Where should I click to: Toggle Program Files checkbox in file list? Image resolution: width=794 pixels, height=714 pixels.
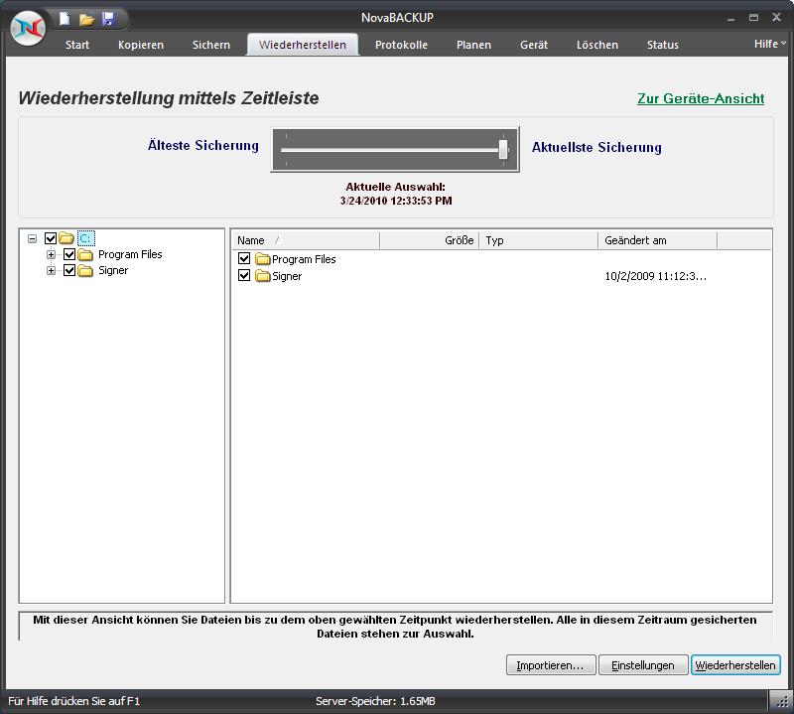point(244,258)
